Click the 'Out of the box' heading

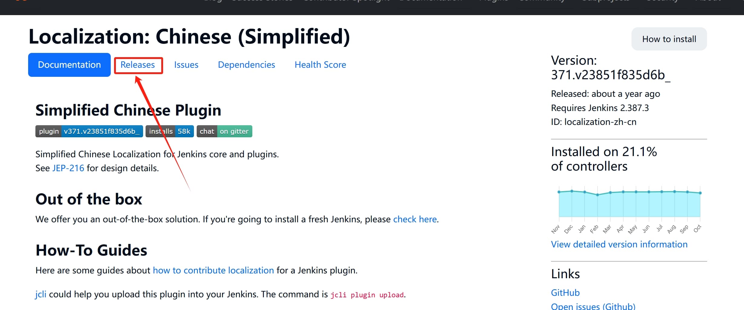89,199
